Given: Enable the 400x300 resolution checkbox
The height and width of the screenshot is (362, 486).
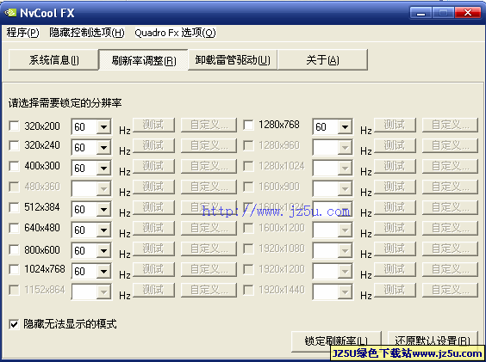Looking at the screenshot, I should click(15, 166).
